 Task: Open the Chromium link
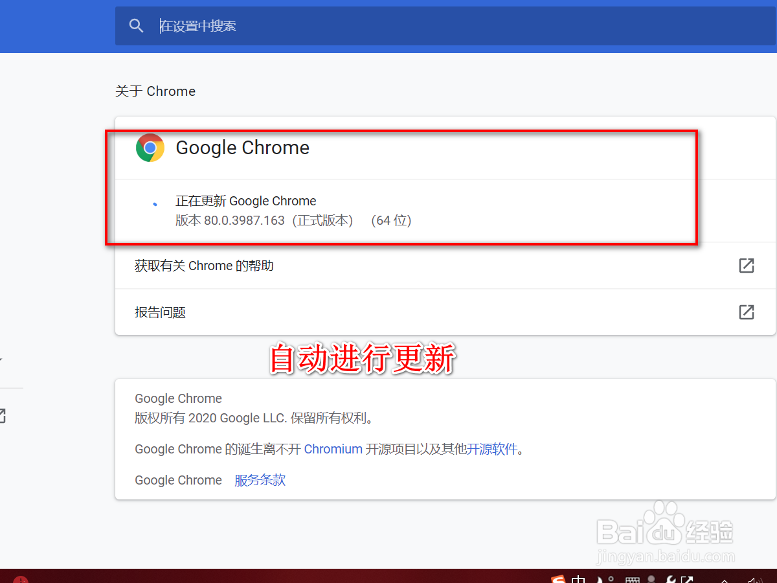pyautogui.click(x=333, y=449)
